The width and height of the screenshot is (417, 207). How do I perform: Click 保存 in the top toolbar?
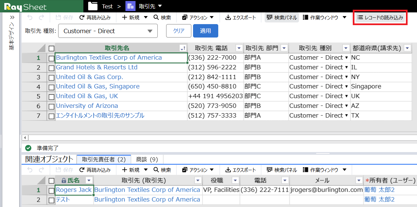pos(64,17)
